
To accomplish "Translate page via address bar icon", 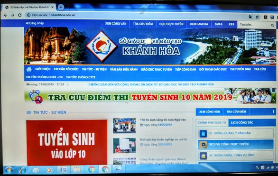I will 250,17.
